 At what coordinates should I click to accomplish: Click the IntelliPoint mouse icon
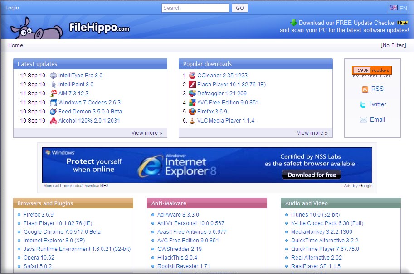click(54, 85)
